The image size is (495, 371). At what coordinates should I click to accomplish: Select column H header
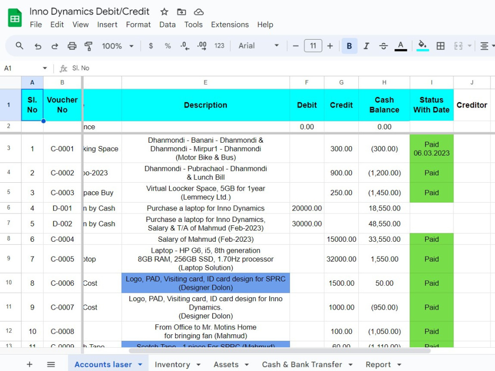(384, 83)
